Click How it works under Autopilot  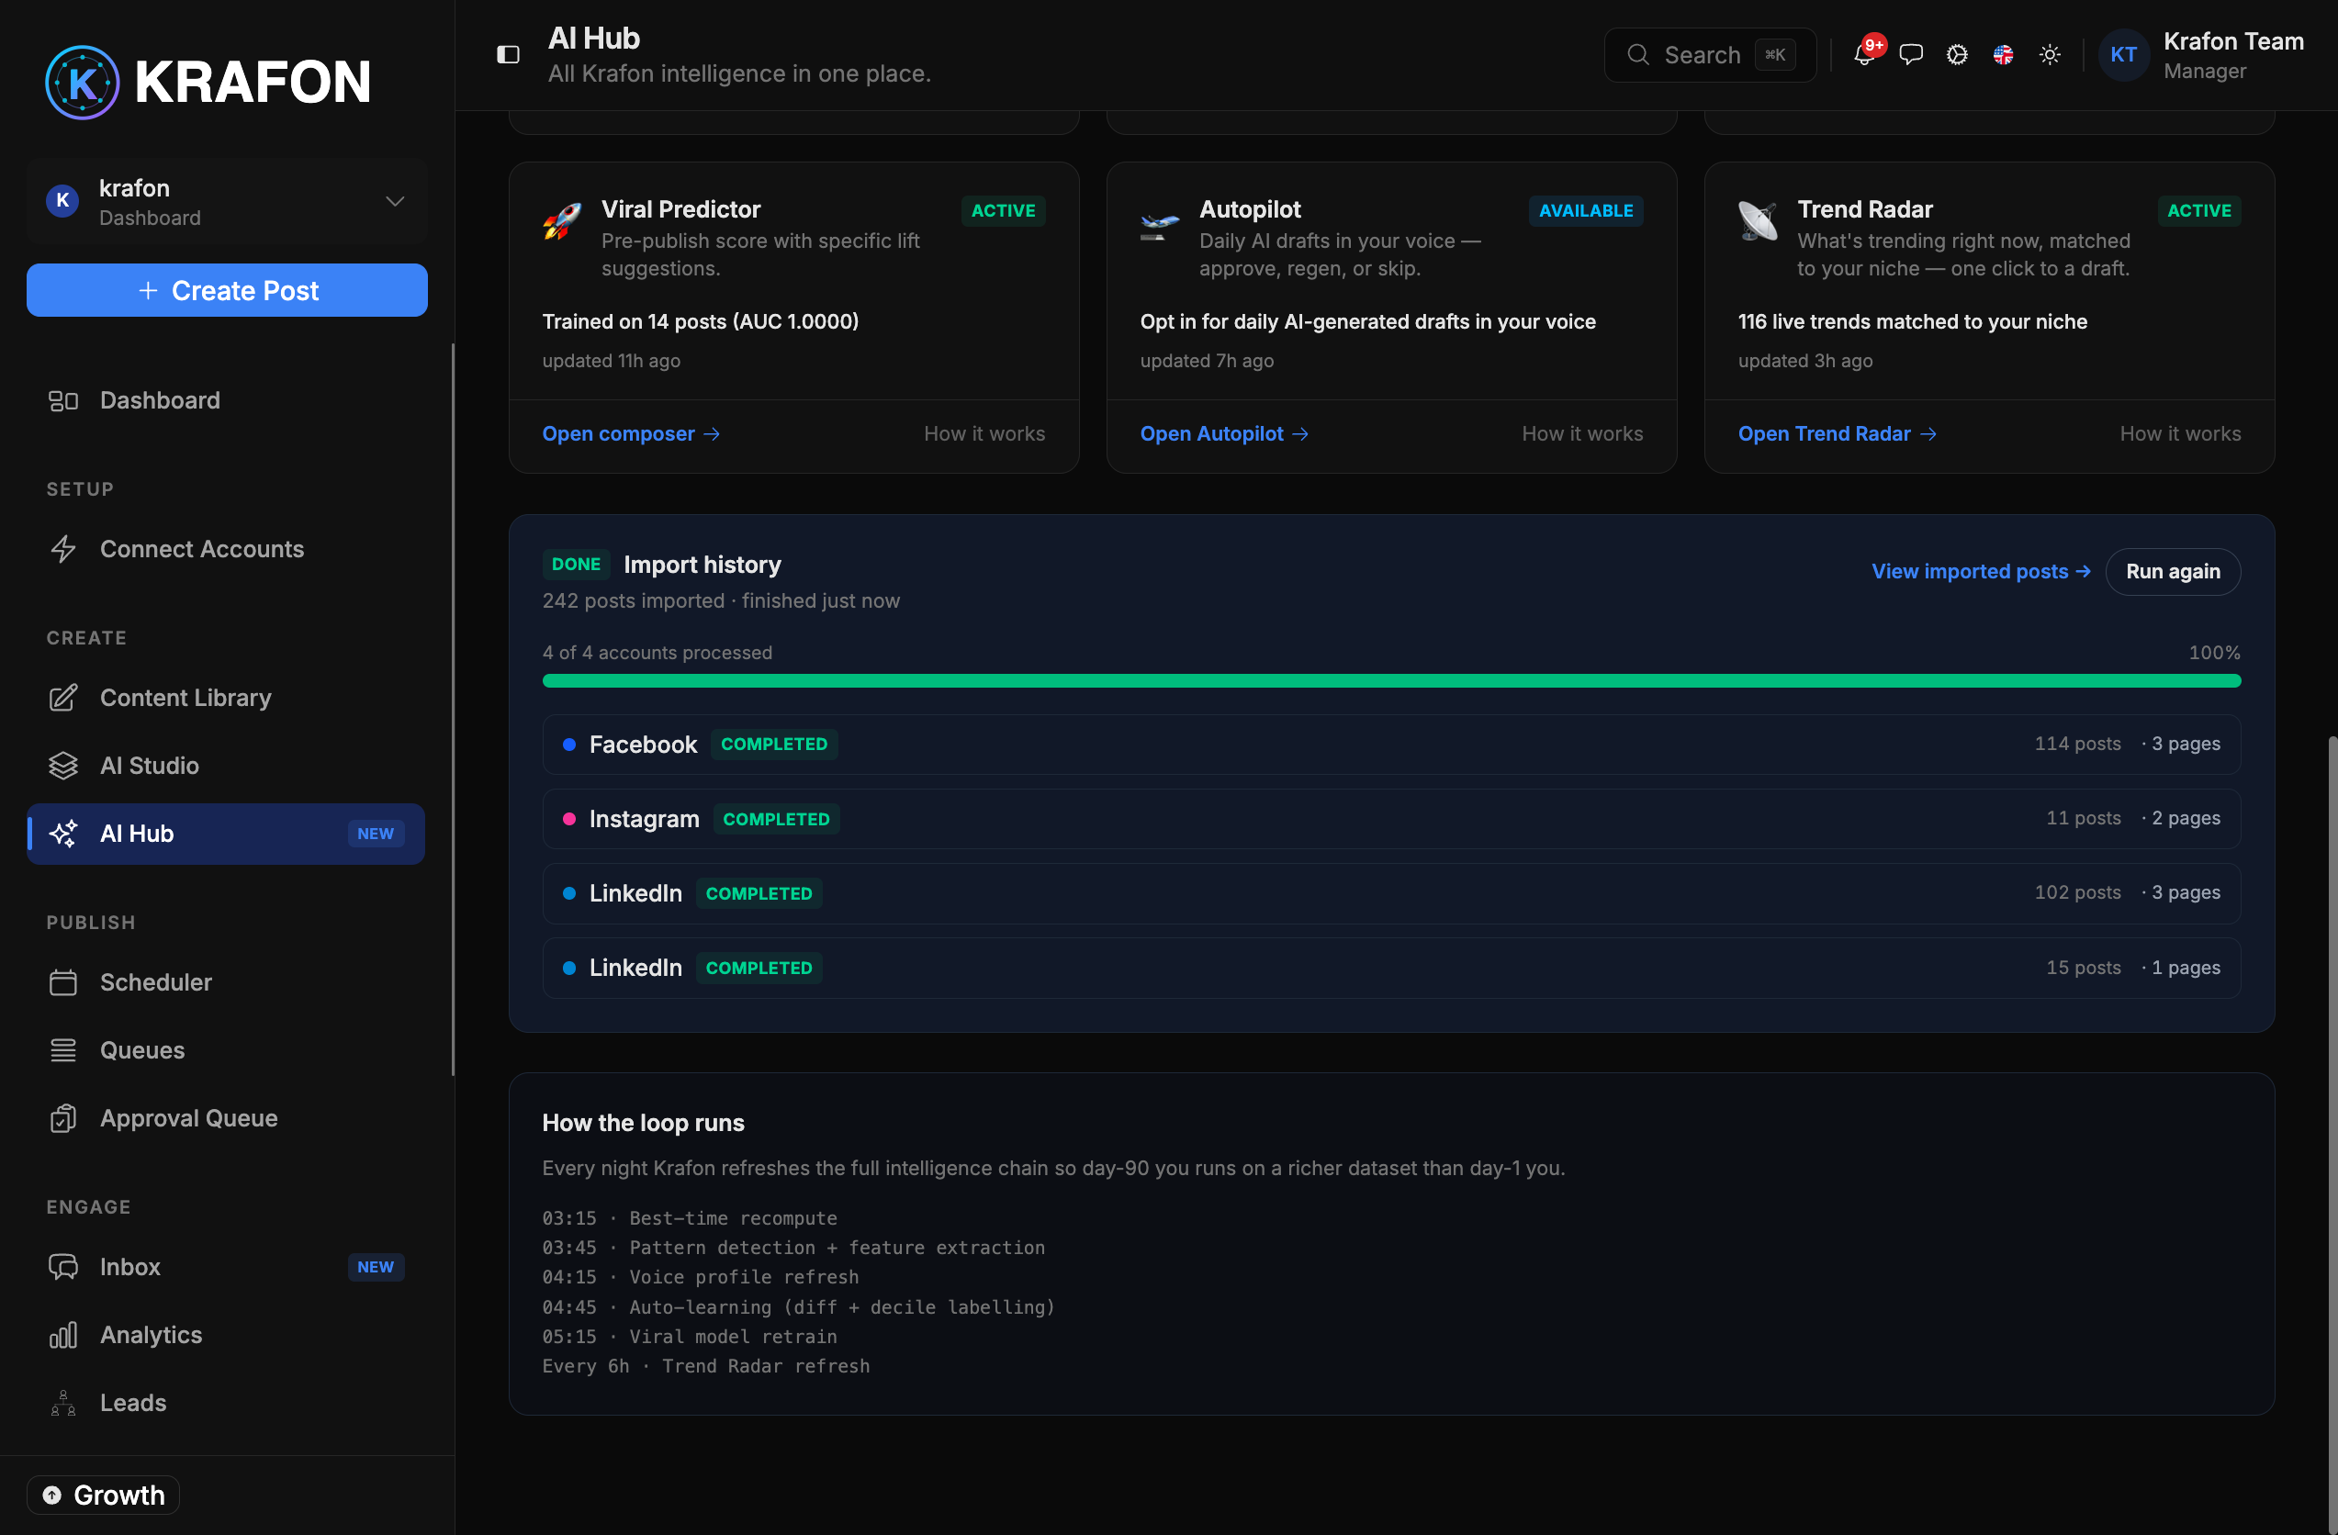1582,434
